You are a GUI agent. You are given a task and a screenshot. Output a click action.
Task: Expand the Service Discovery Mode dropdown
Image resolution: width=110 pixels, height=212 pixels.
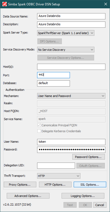click(x=66, y=50)
